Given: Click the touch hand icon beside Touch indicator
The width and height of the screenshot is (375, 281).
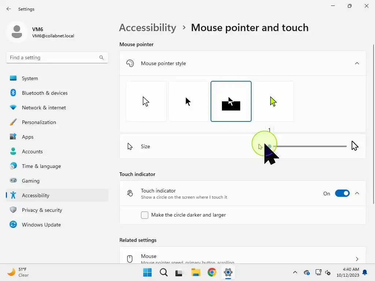Looking at the screenshot, I should tap(130, 193).
